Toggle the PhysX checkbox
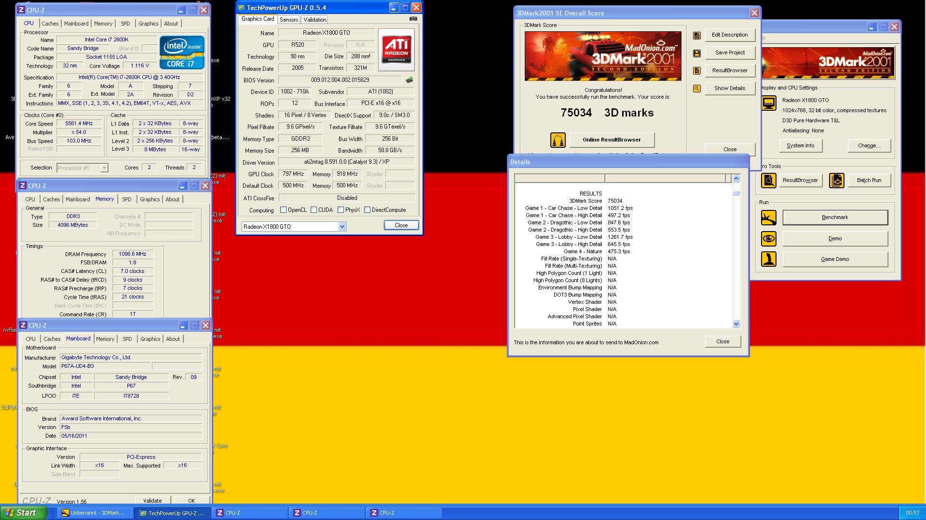The image size is (926, 520). point(341,210)
